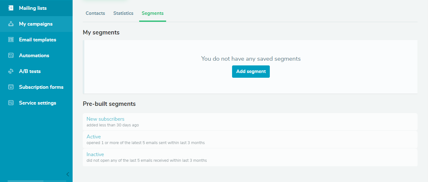Click the Mailing lists address book icon

tap(11, 8)
